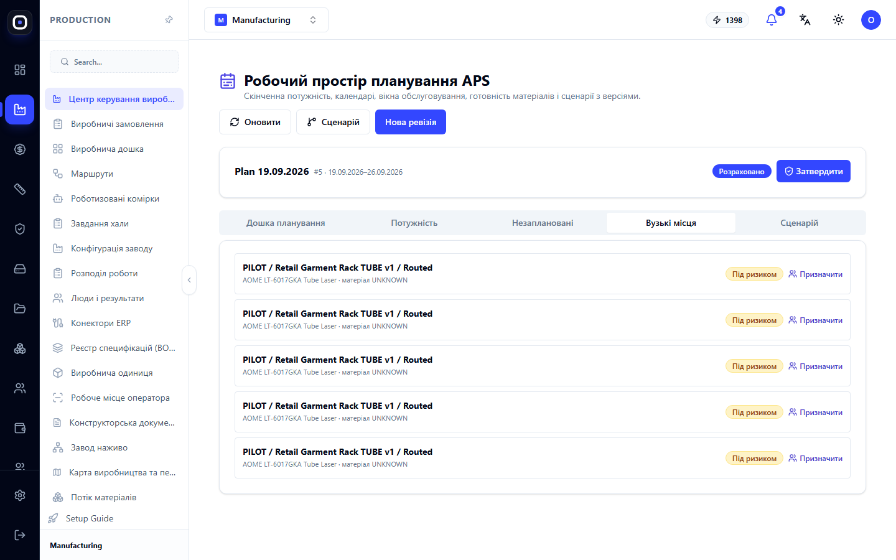Open Конектори ERP in sidebar
Screen dimensions: 896x560
114,323
